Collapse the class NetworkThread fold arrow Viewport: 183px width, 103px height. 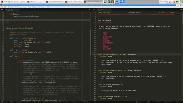point(5,28)
